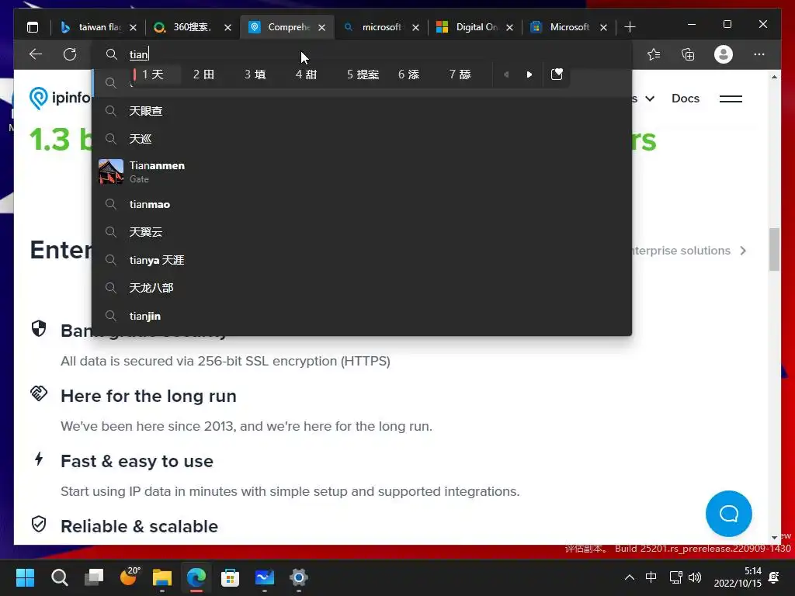Open the blue chat support bubble

pyautogui.click(x=728, y=514)
